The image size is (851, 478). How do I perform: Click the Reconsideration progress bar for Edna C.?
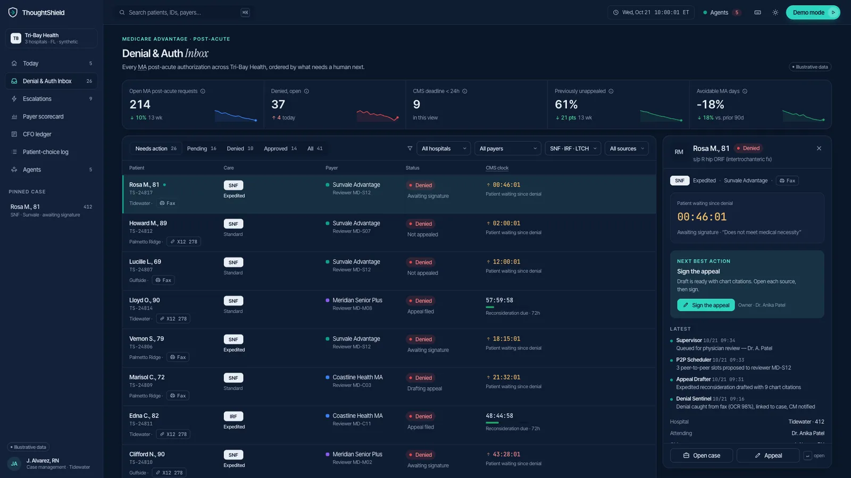click(492, 423)
